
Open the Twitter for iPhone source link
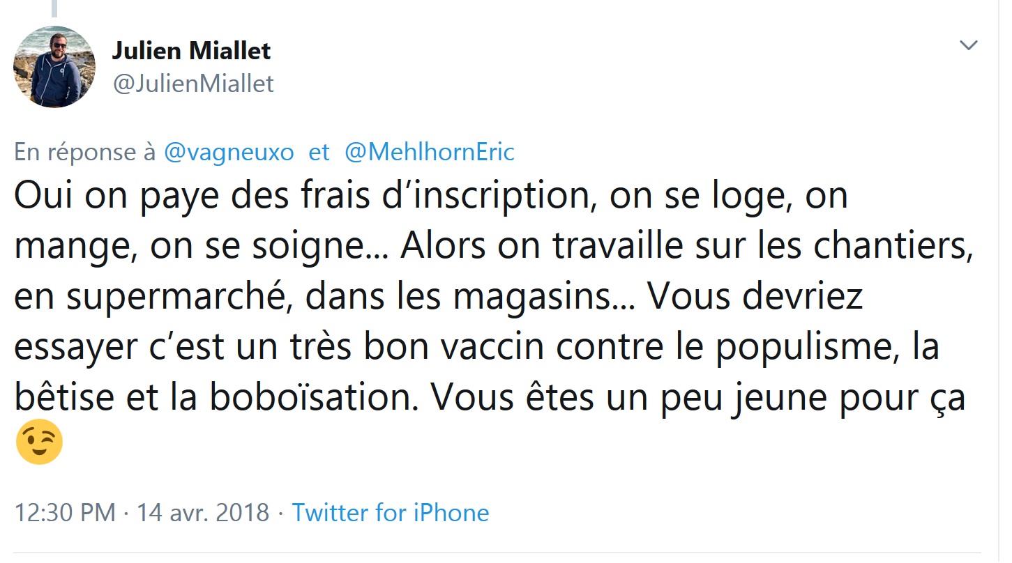[390, 513]
